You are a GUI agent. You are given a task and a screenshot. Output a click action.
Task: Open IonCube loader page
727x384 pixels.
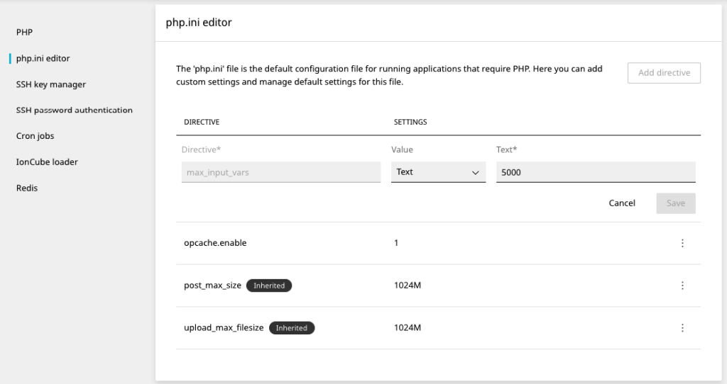pyautogui.click(x=47, y=162)
